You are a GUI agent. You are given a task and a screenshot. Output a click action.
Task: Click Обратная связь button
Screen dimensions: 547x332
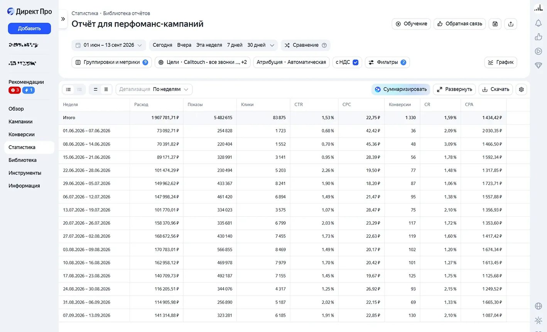459,24
